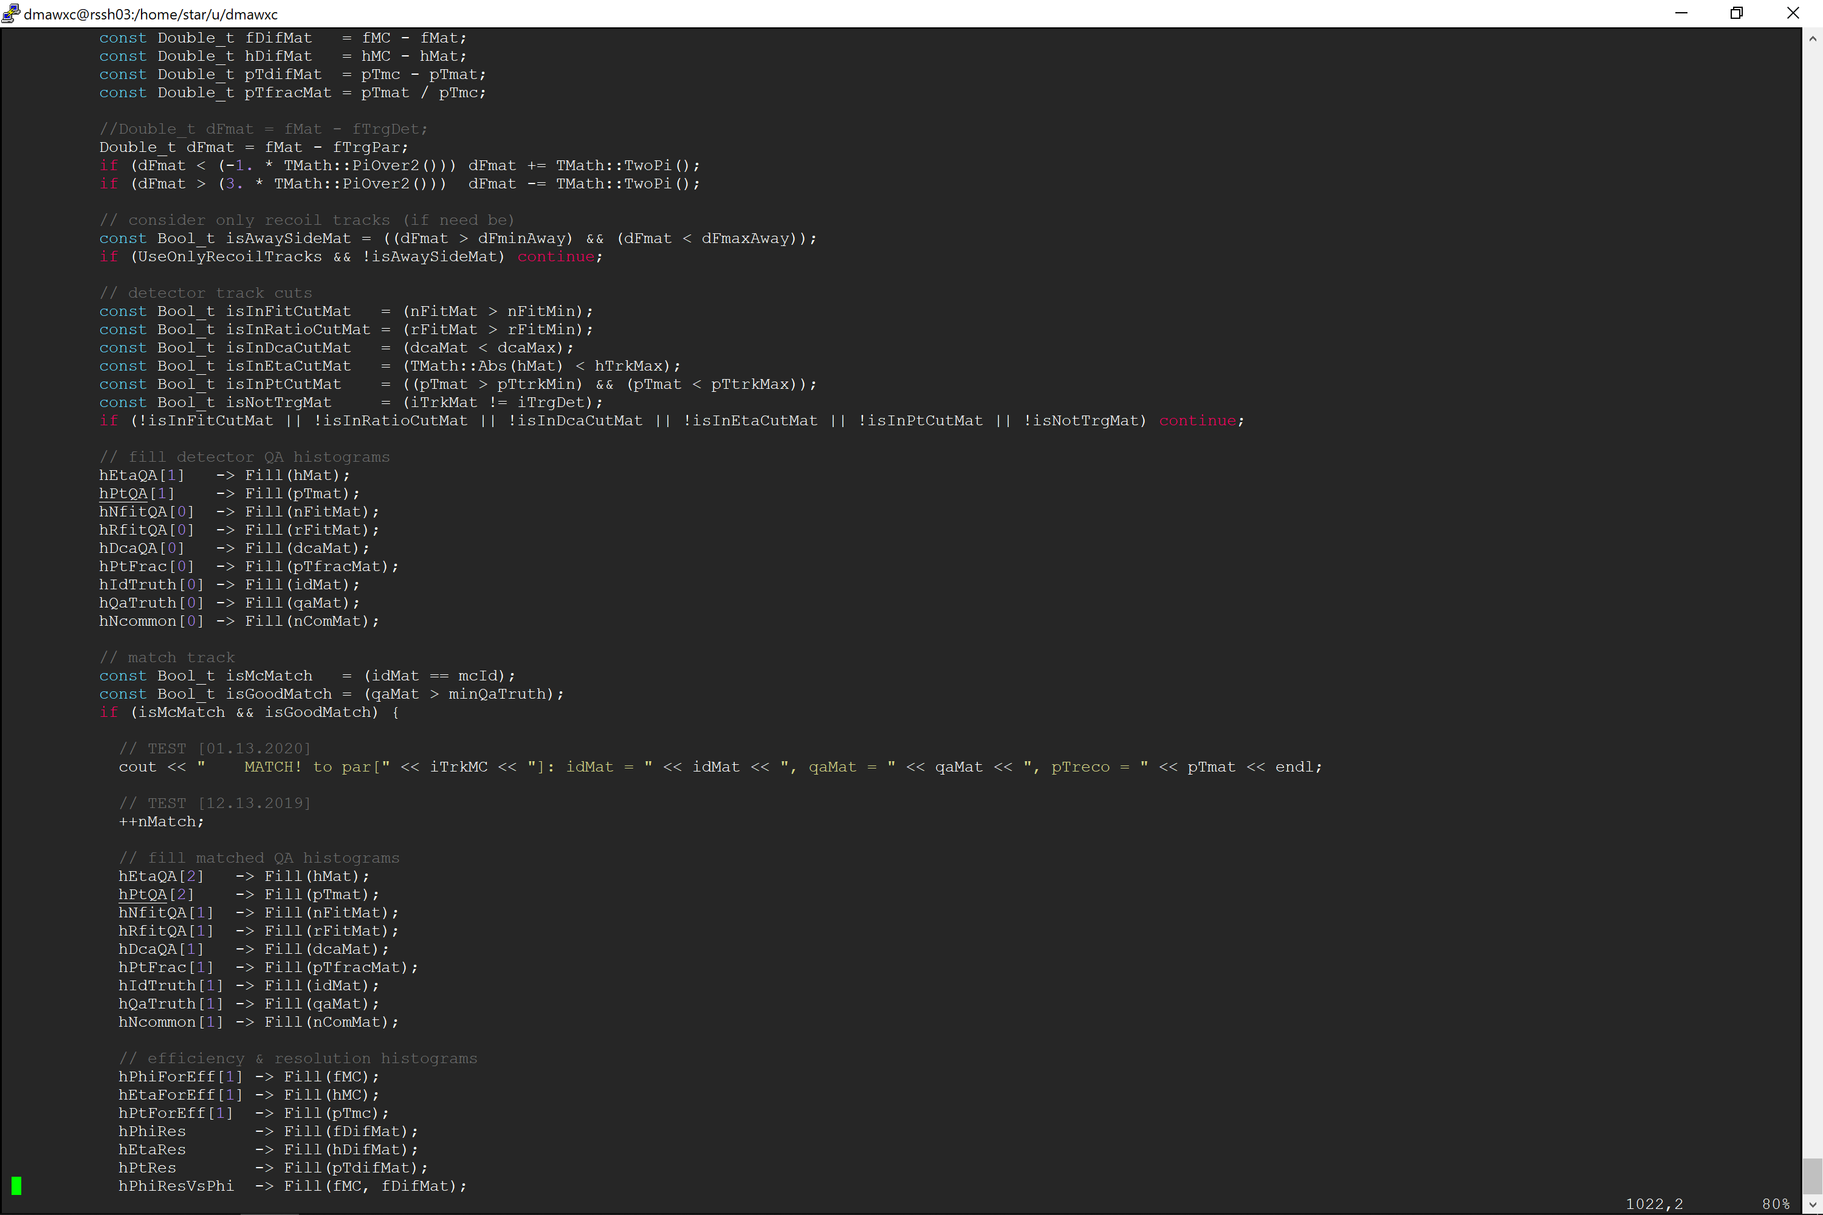Click the '++nMatch;' statement
The height and width of the screenshot is (1215, 1823).
161,821
